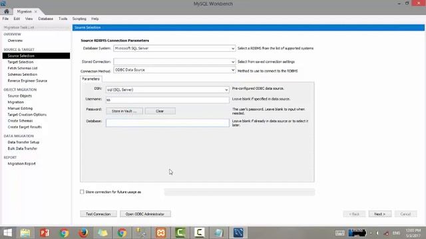This screenshot has width=426, height=239.
Task: Select Overview in the task list
Action: (x=15, y=40)
